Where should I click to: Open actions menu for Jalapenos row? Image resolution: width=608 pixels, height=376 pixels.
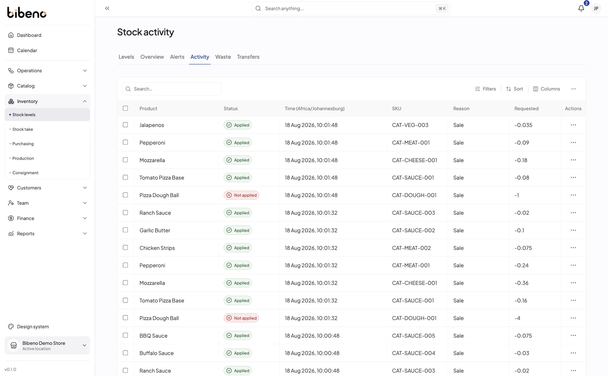tap(573, 125)
